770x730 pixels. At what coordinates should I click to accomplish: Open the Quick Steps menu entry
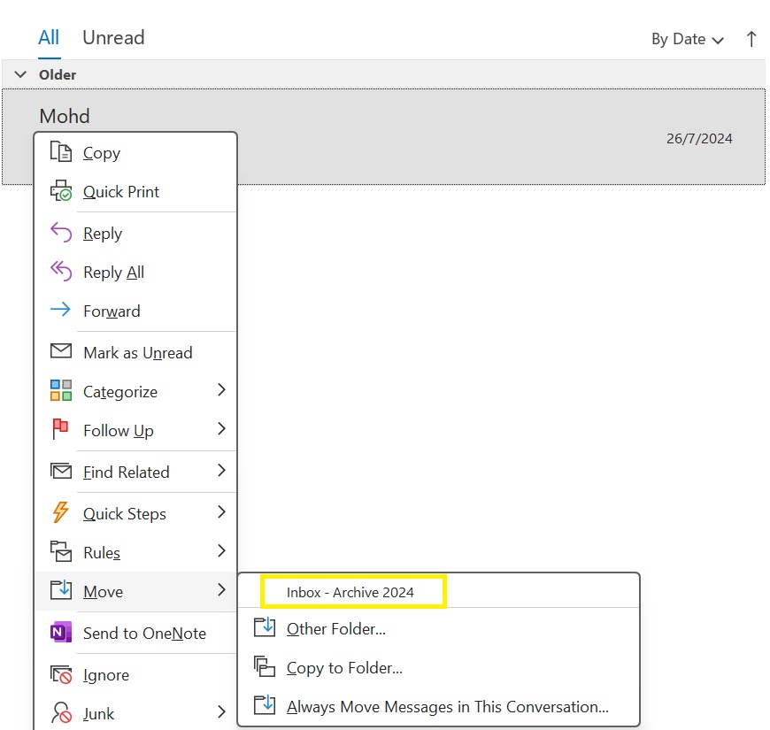pyautogui.click(x=135, y=513)
